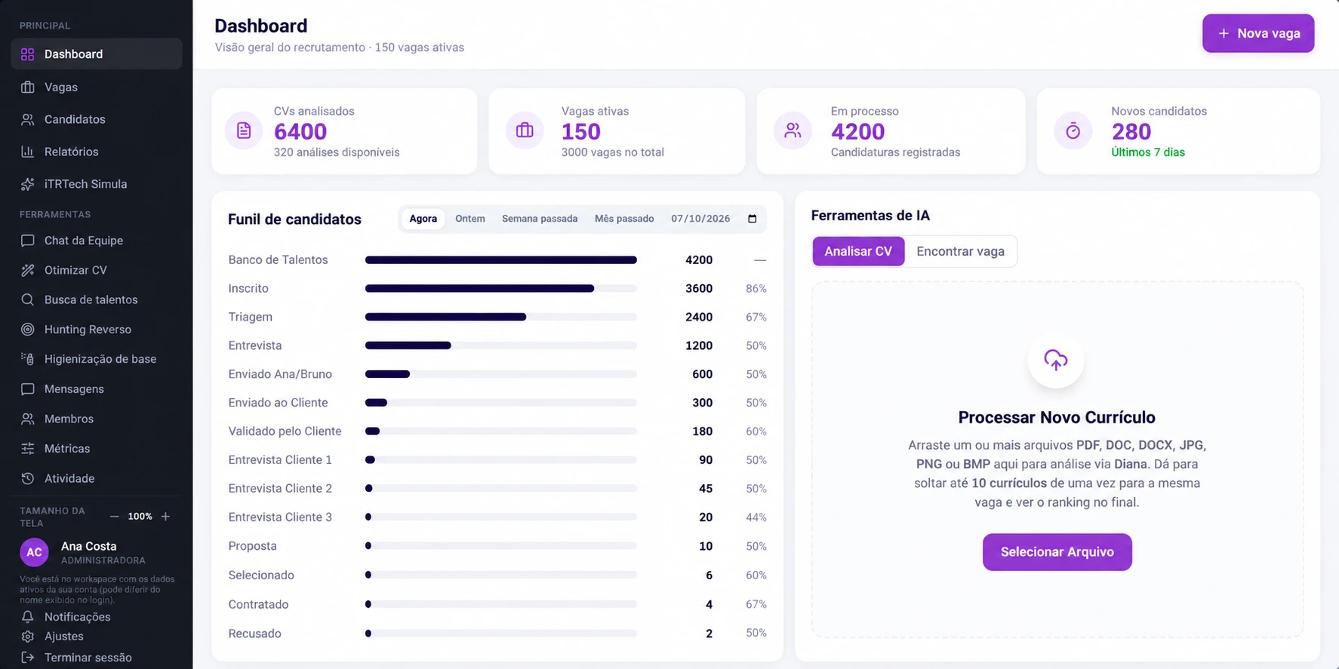Image resolution: width=1339 pixels, height=669 pixels.
Task: Click the Hunting Reverso target icon
Action: 28,330
